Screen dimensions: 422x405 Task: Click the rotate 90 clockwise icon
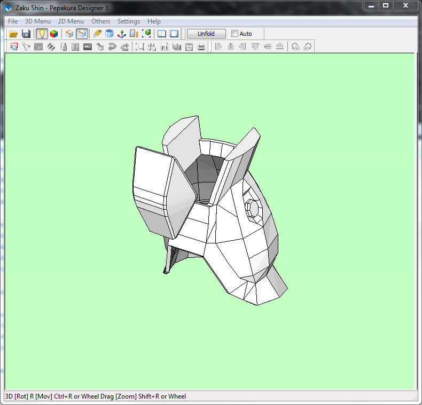tap(307, 47)
